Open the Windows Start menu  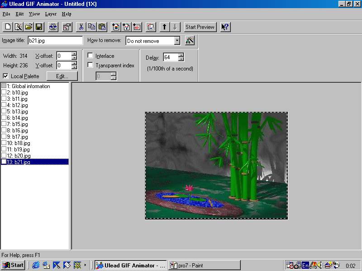point(13,265)
